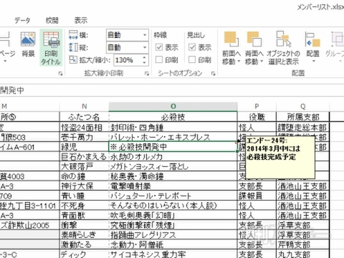Open the 表示 ribbon tab
This screenshot has width=344, height=258.
(81, 21)
